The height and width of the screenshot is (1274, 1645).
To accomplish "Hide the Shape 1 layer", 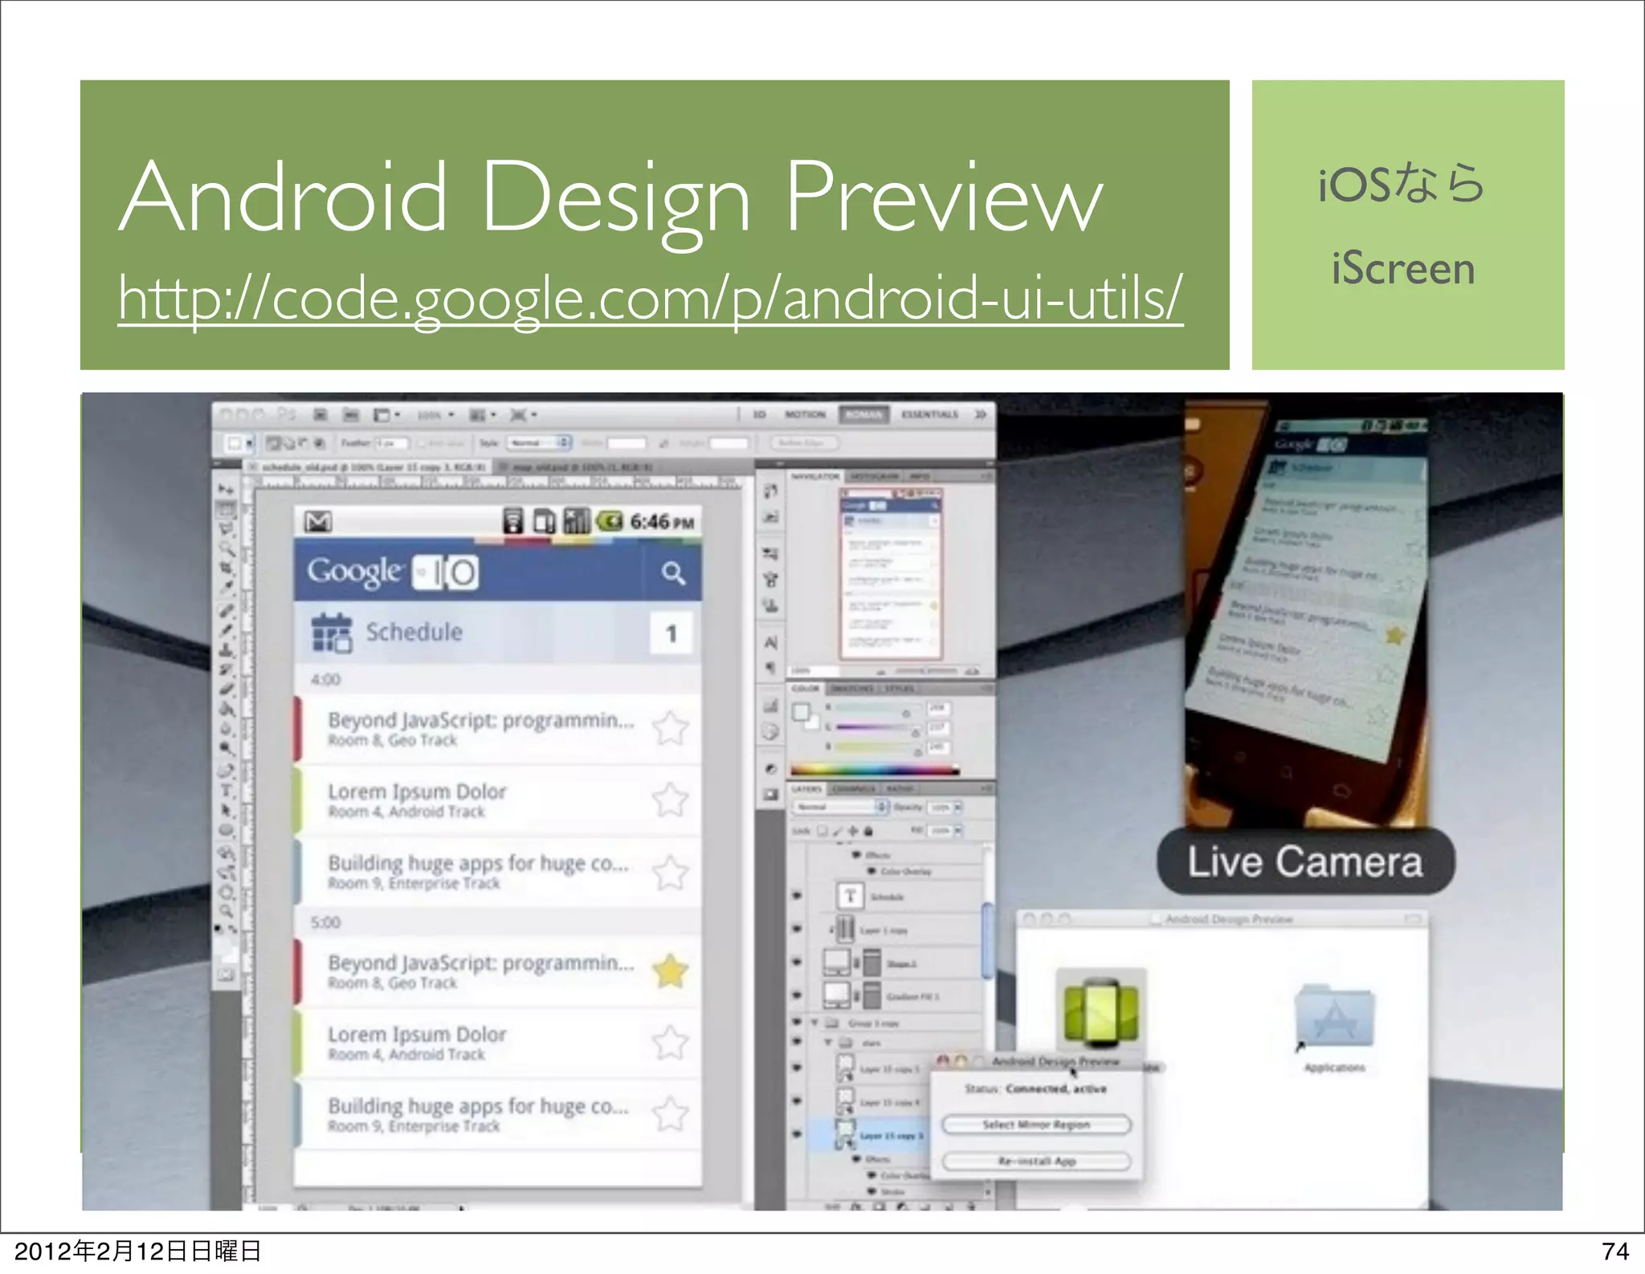I will [x=797, y=962].
